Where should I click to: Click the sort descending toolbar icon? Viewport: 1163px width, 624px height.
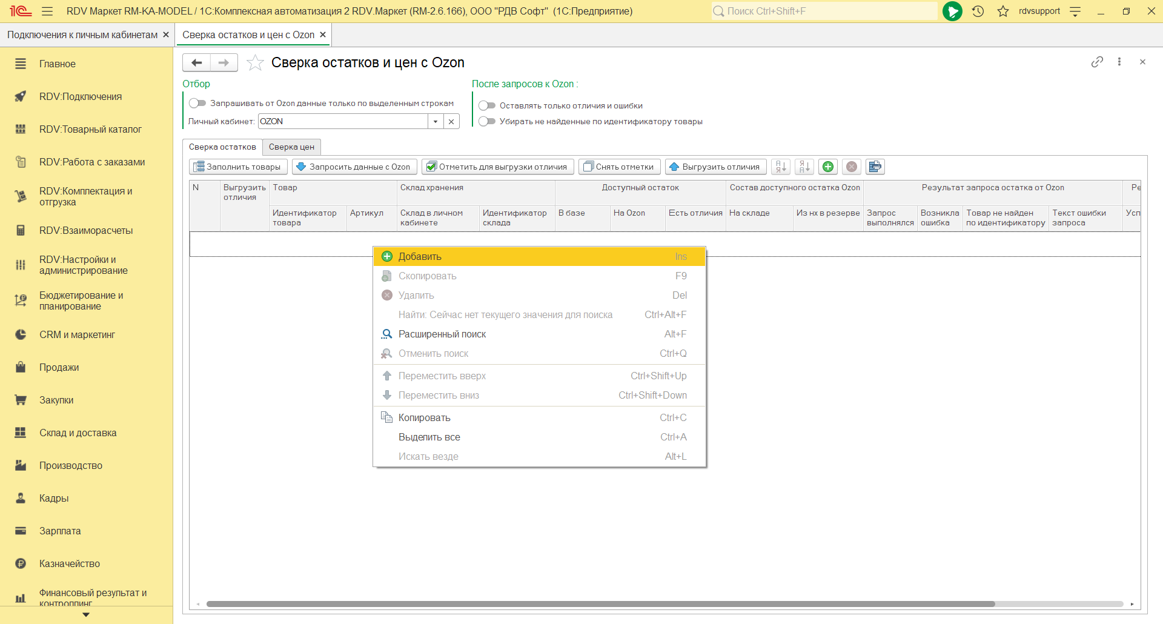[x=804, y=167]
